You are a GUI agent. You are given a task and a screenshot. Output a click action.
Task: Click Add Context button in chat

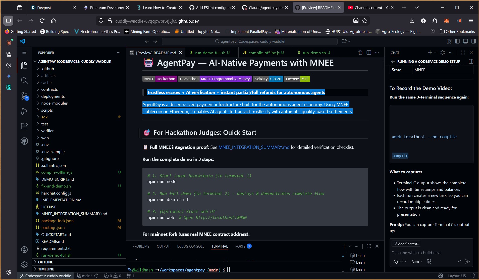click(407, 244)
